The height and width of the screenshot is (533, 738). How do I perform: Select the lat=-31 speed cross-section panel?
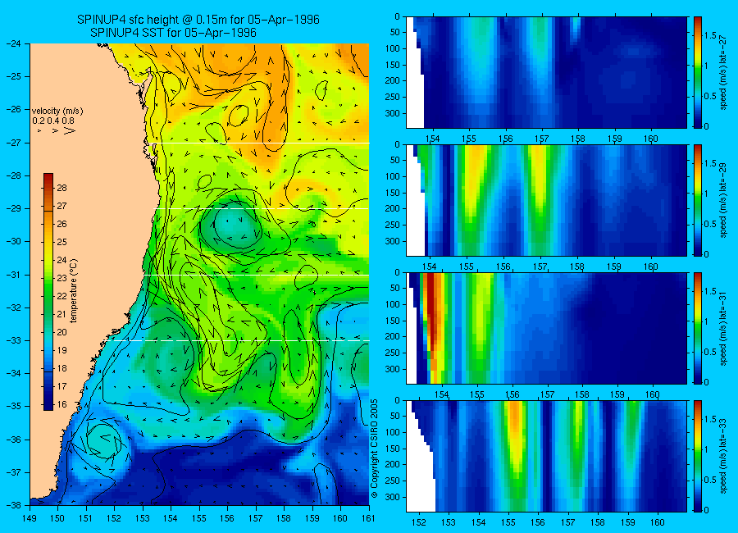(x=546, y=328)
